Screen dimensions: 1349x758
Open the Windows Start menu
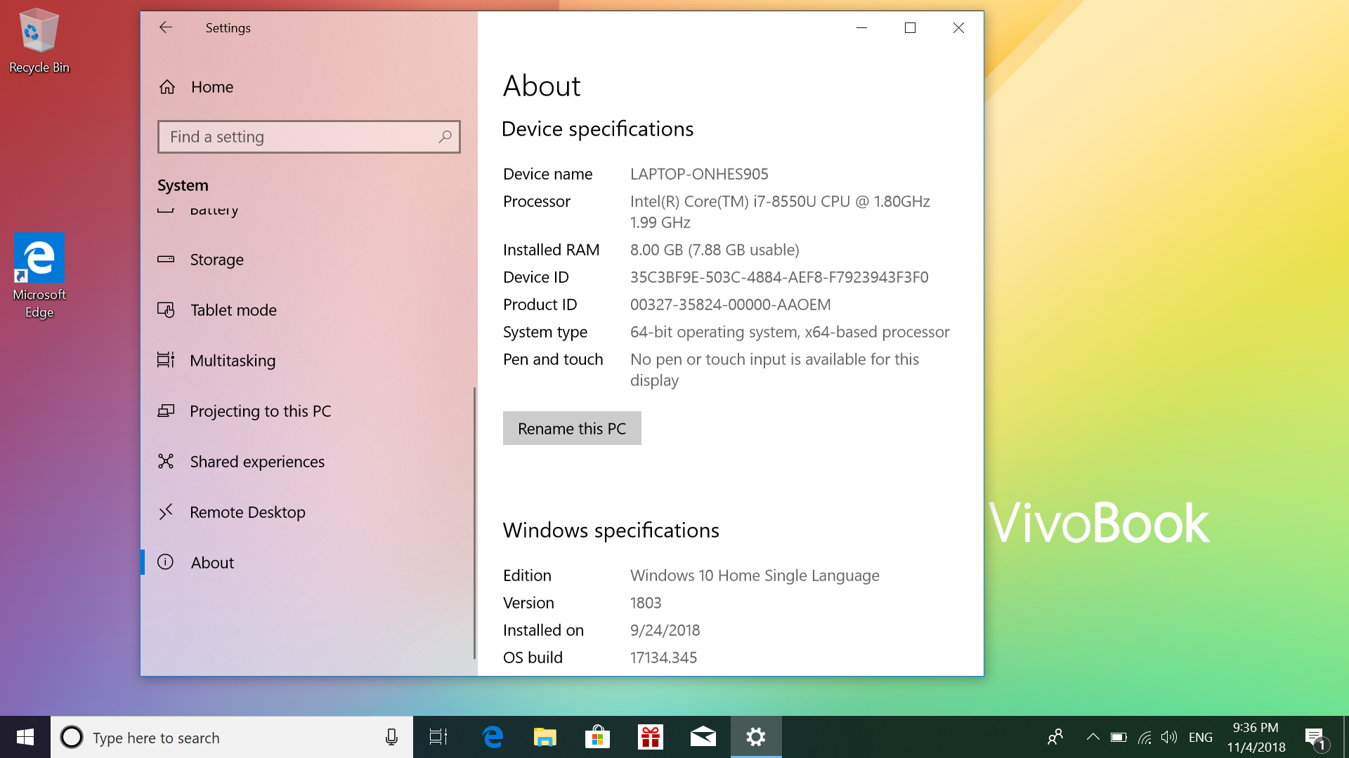click(25, 737)
